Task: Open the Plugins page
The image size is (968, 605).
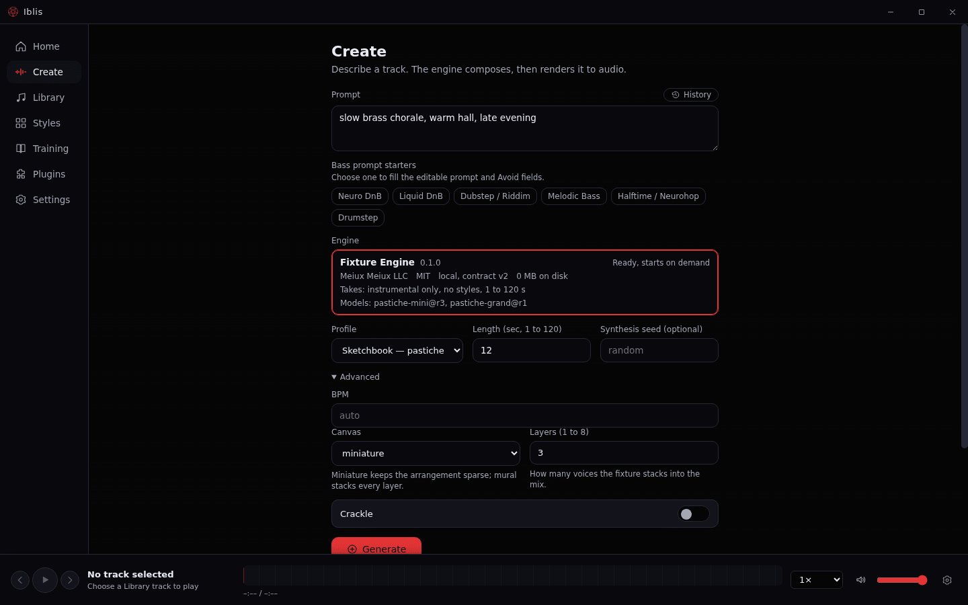Action: point(44,174)
